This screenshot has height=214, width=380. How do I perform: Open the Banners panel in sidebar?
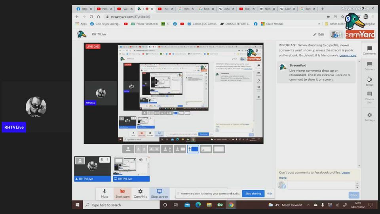tap(369, 66)
